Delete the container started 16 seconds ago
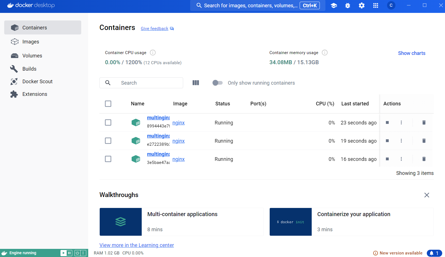 point(424,159)
